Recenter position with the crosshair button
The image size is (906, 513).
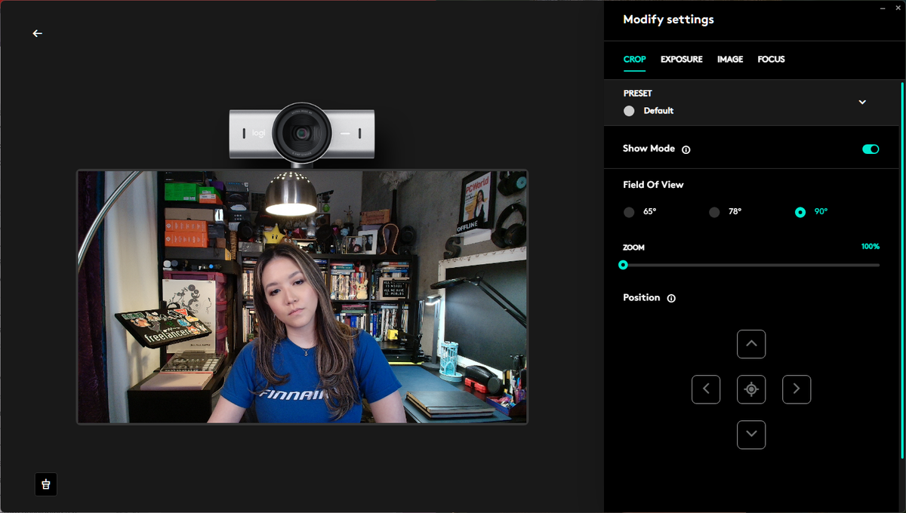tap(751, 389)
